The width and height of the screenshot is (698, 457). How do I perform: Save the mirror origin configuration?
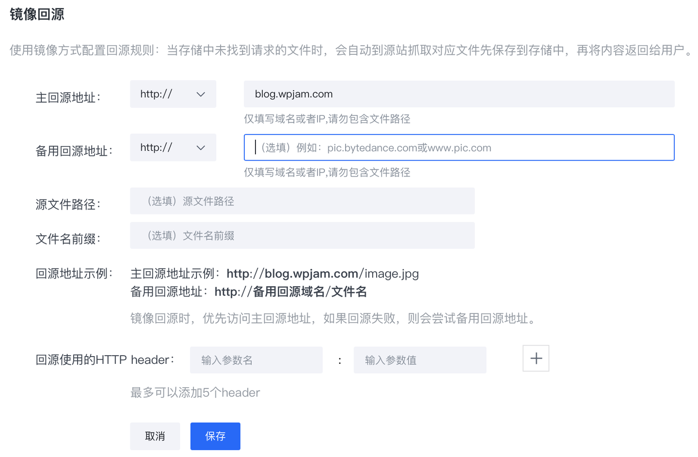tap(215, 436)
